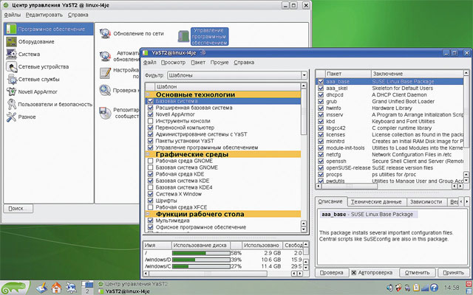The height and width of the screenshot is (295, 473).
Task: Open Пользователи и безопасность keys icon
Action: (12, 105)
